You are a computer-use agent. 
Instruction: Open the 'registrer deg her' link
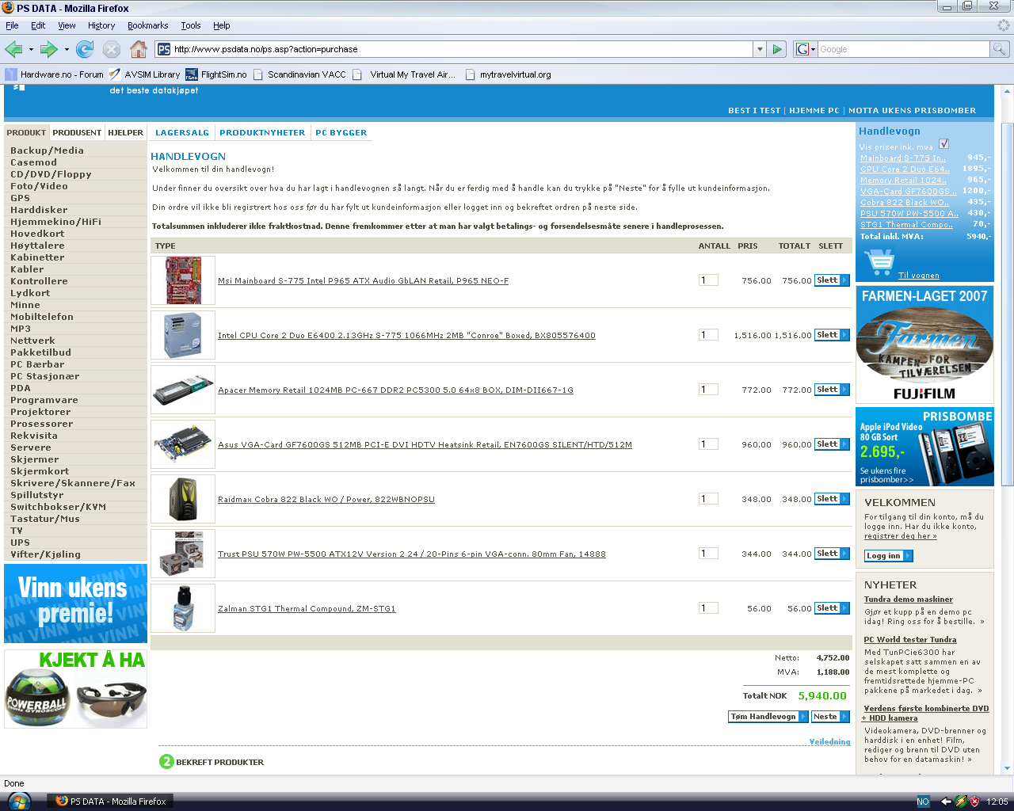point(901,536)
